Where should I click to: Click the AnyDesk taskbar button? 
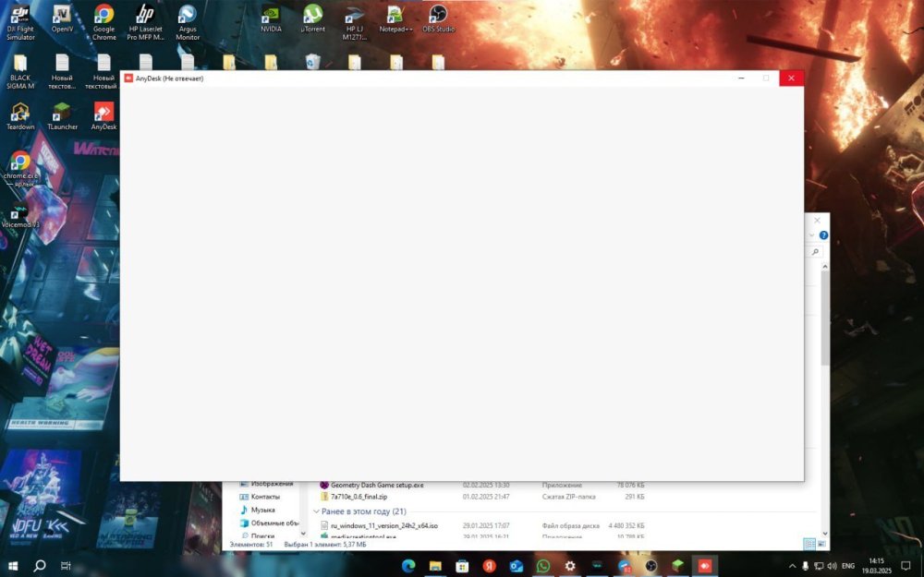click(705, 566)
